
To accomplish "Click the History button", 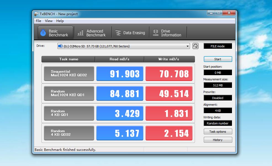I will coord(218,140).
